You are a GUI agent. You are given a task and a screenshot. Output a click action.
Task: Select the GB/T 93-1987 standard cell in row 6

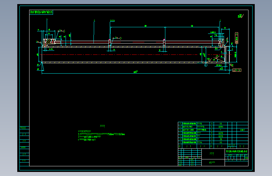pyautogui.click(x=189, y=127)
